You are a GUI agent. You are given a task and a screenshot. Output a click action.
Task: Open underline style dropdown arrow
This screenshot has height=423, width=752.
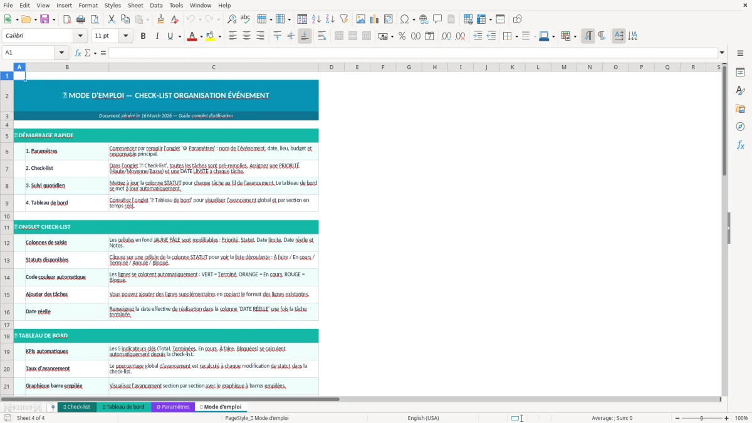(179, 36)
